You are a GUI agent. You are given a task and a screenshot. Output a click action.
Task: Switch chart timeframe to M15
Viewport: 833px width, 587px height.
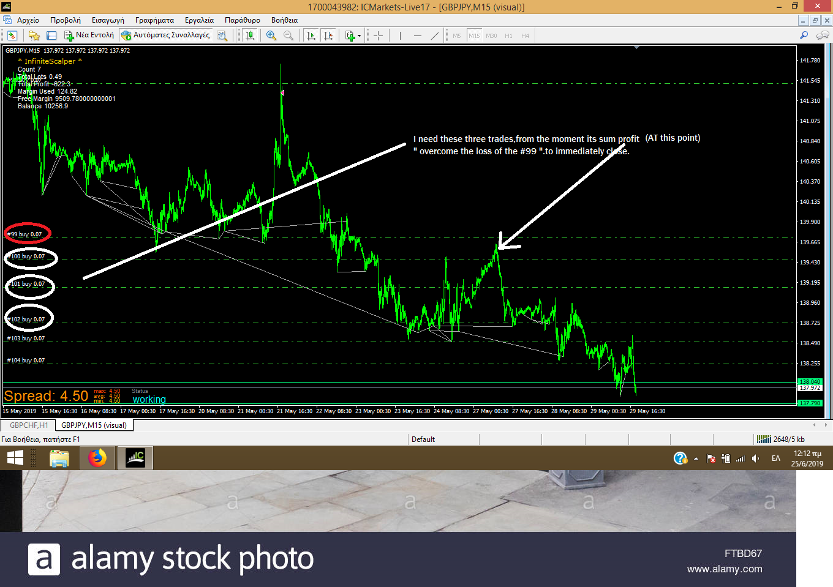(474, 36)
